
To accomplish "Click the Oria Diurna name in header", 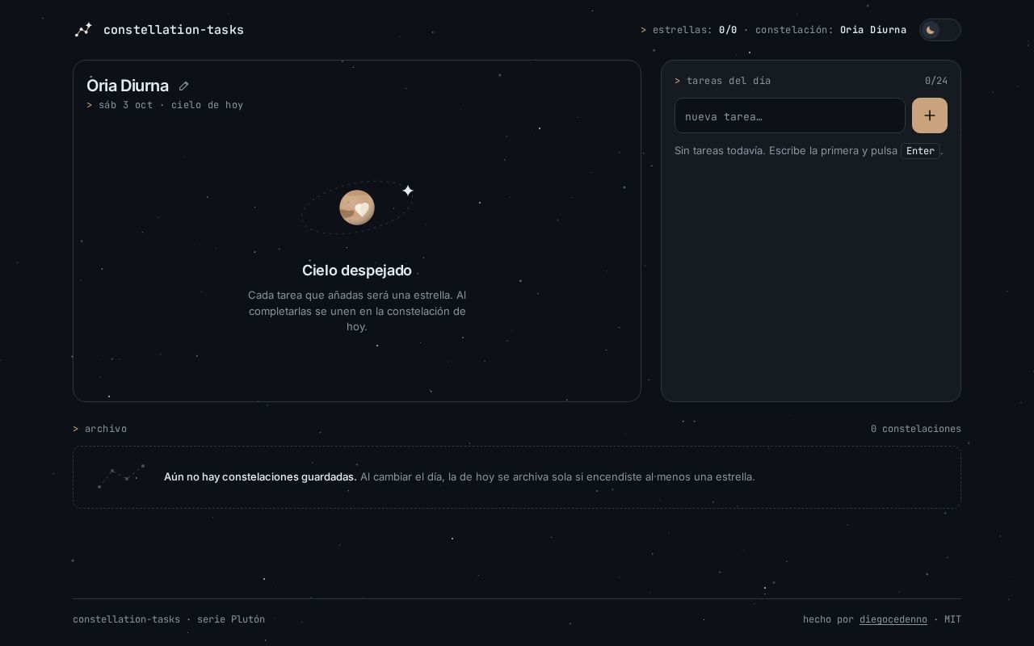I will click(x=873, y=30).
